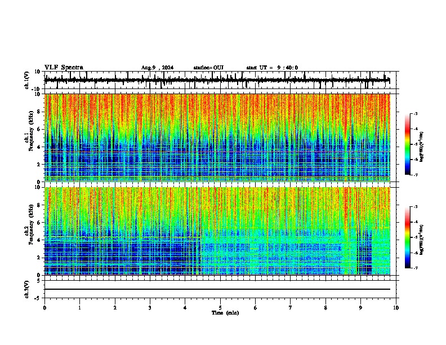Click the "1" tick on the time axis
Screen dimensions: 446x345
click(79, 308)
